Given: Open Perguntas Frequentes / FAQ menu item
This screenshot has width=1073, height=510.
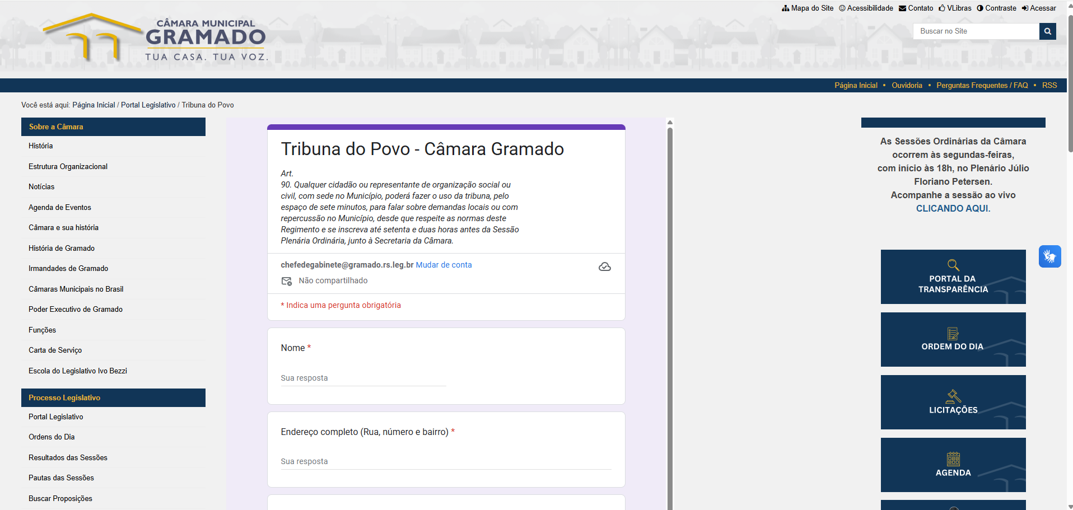Looking at the screenshot, I should coord(982,86).
